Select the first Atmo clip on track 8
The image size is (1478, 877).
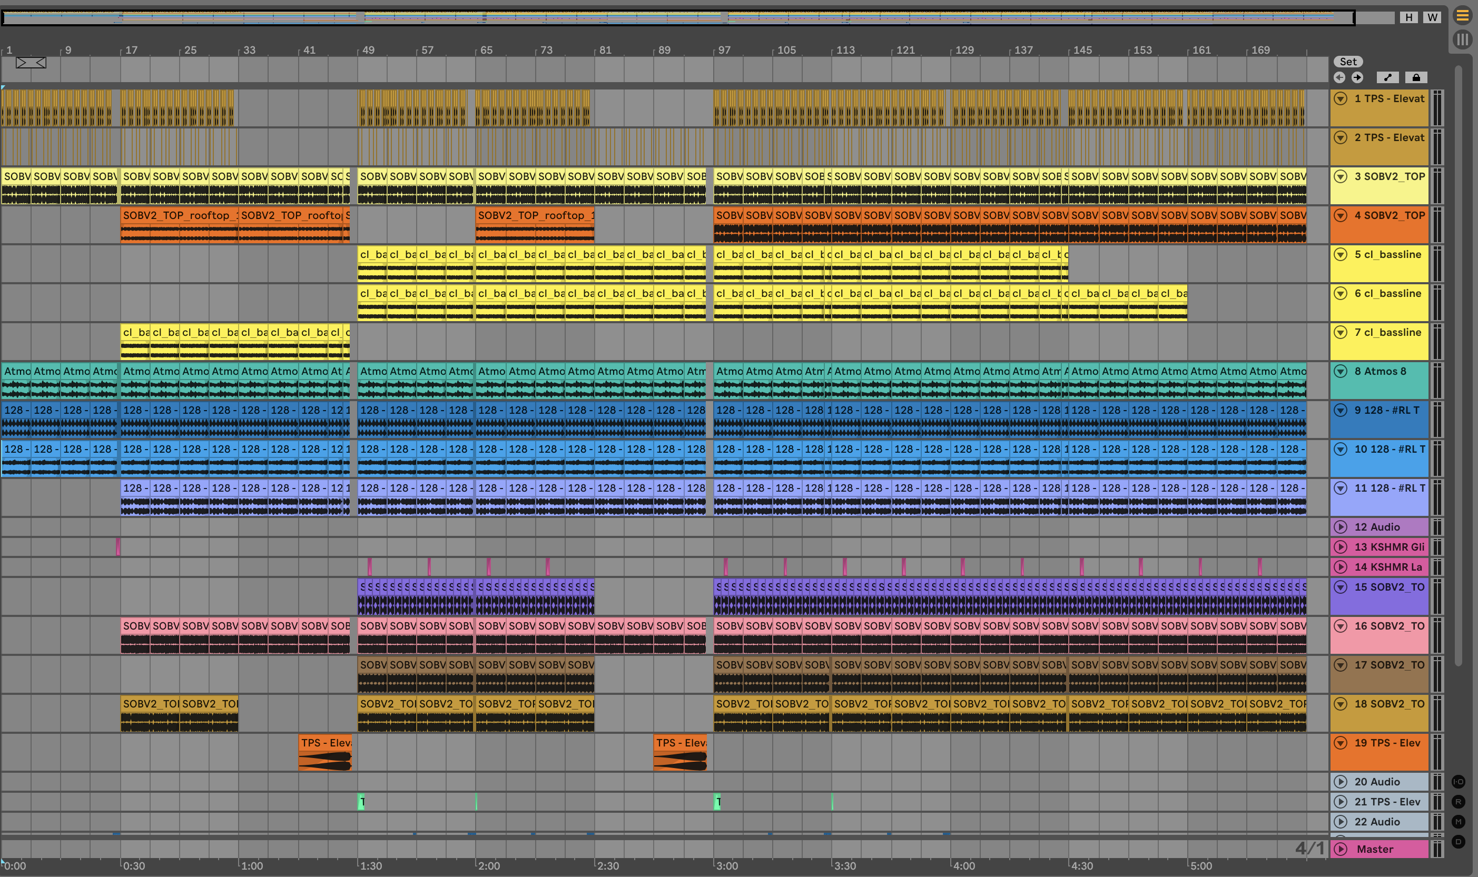(x=16, y=381)
